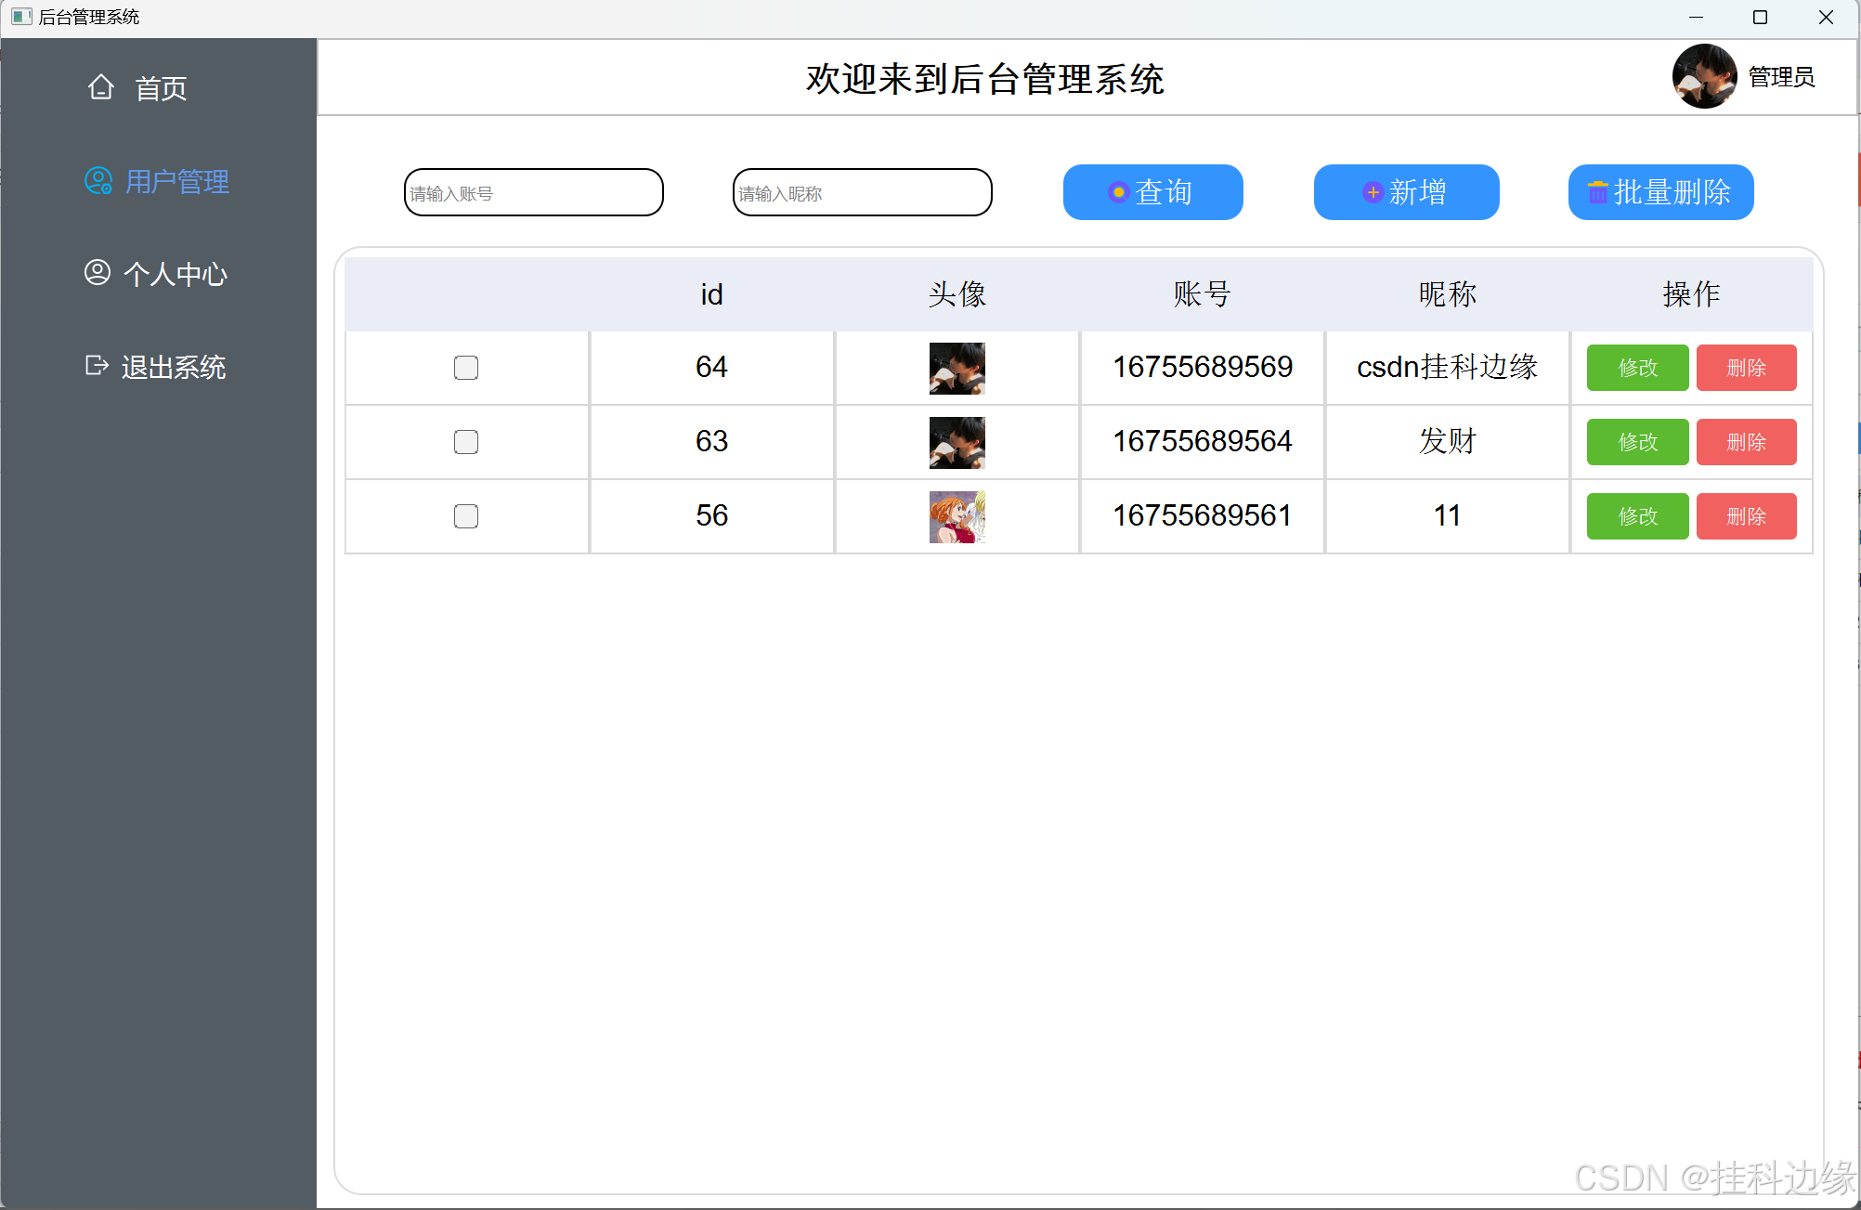1861x1210 pixels.
Task: Click the administrator avatar at top right
Action: 1704,76
